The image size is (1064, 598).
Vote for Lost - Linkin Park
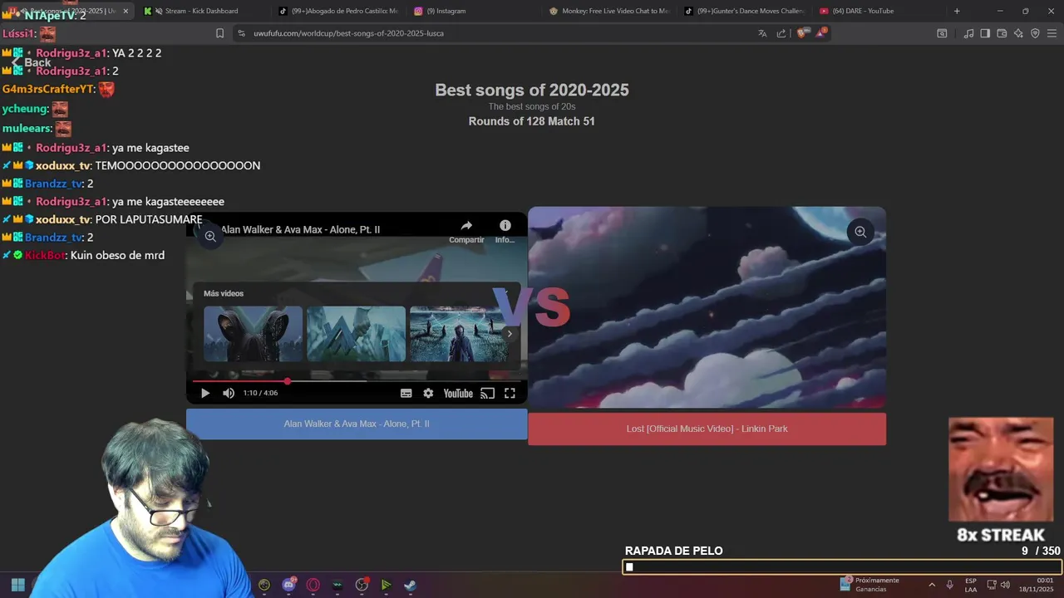coord(707,429)
